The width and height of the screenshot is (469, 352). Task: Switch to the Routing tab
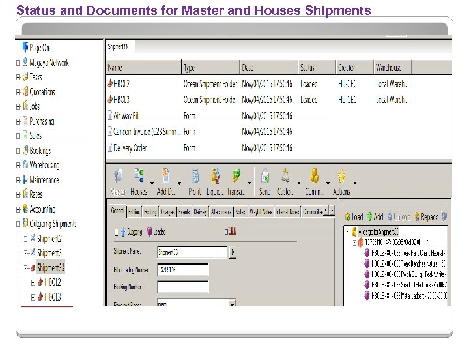[150, 212]
